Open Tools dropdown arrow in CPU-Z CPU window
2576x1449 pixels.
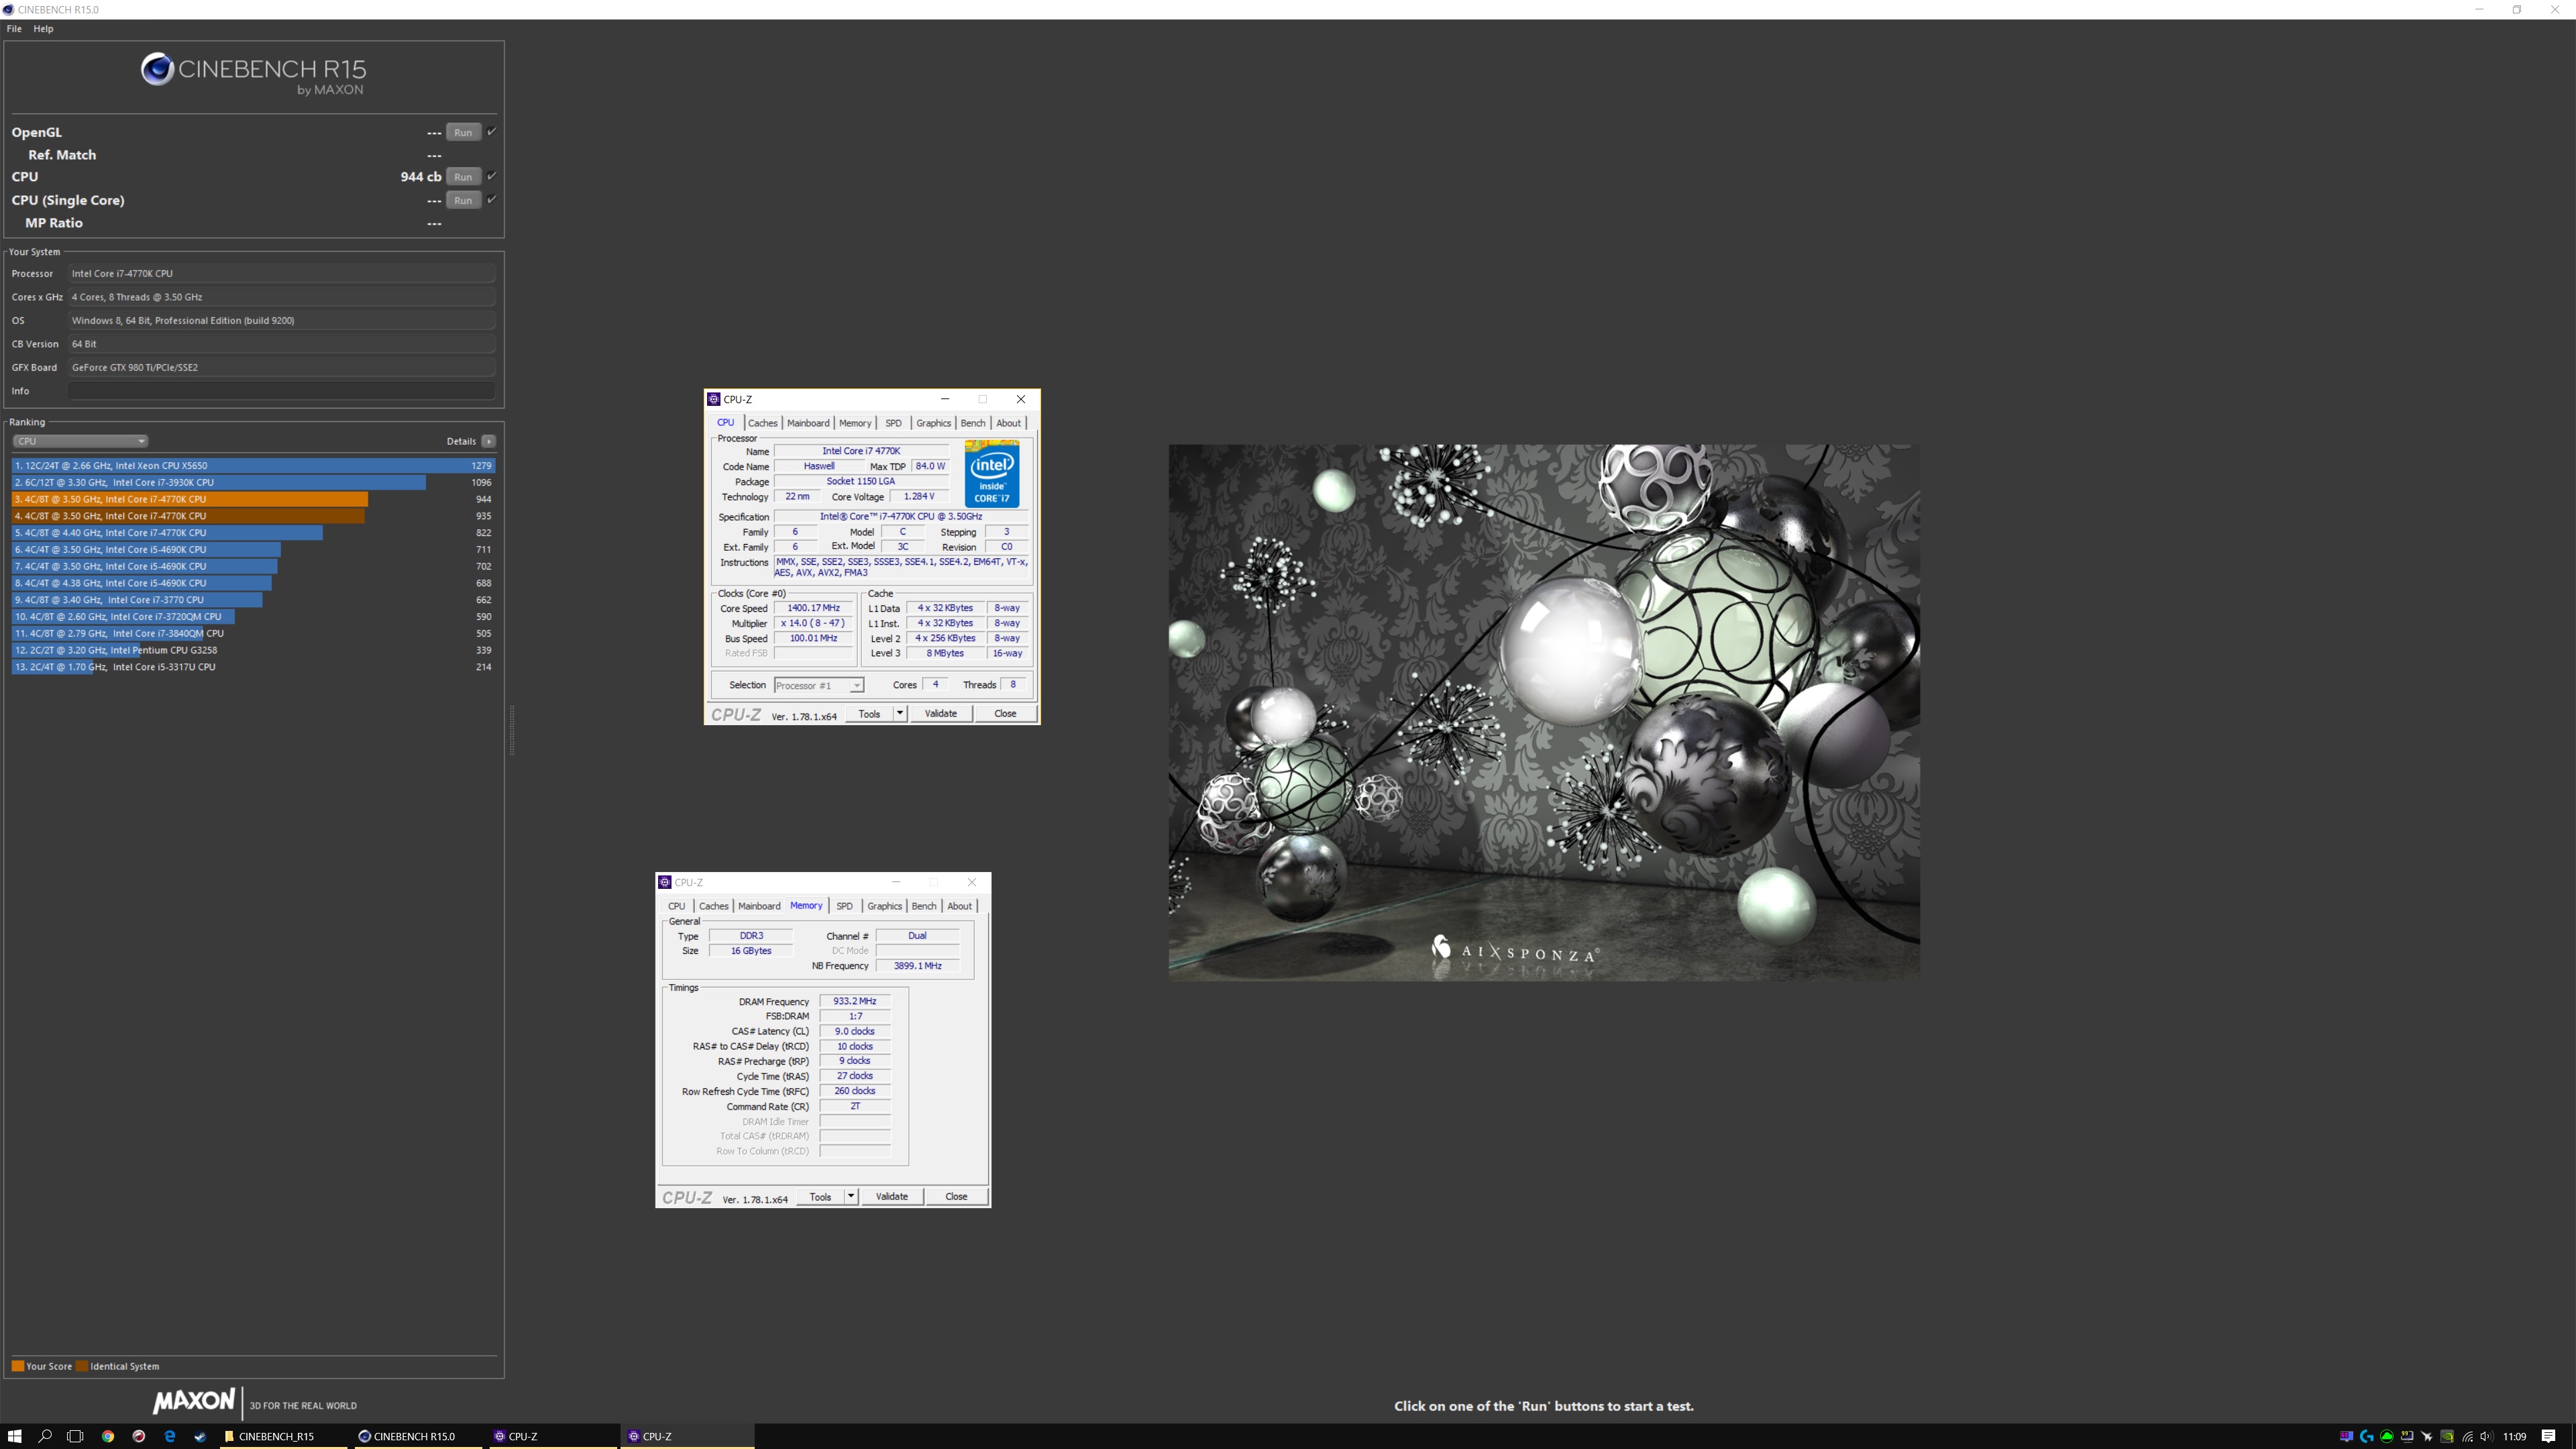[900, 713]
